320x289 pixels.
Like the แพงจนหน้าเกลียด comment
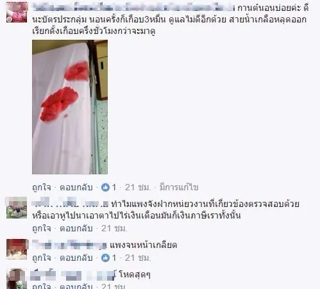click(42, 258)
